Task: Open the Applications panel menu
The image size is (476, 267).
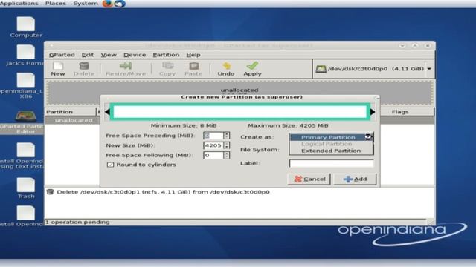Action: tap(19, 3)
